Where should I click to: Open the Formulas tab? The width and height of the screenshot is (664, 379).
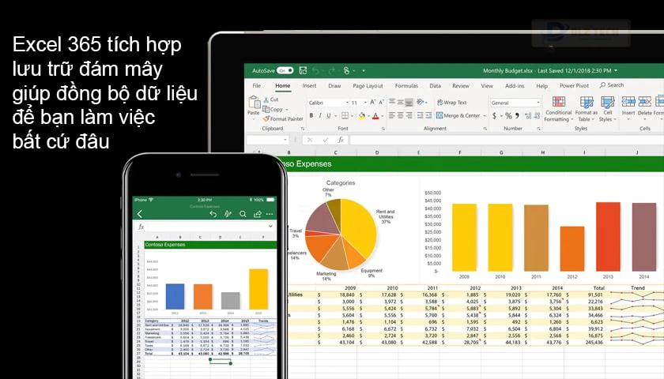(x=406, y=86)
